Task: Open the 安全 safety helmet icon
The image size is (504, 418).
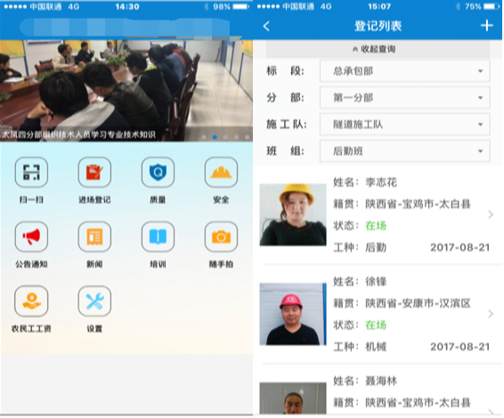Action: 221,172
